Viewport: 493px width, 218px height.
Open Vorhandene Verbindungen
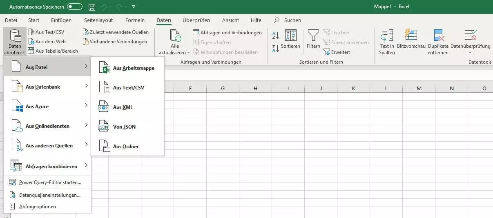pos(115,42)
